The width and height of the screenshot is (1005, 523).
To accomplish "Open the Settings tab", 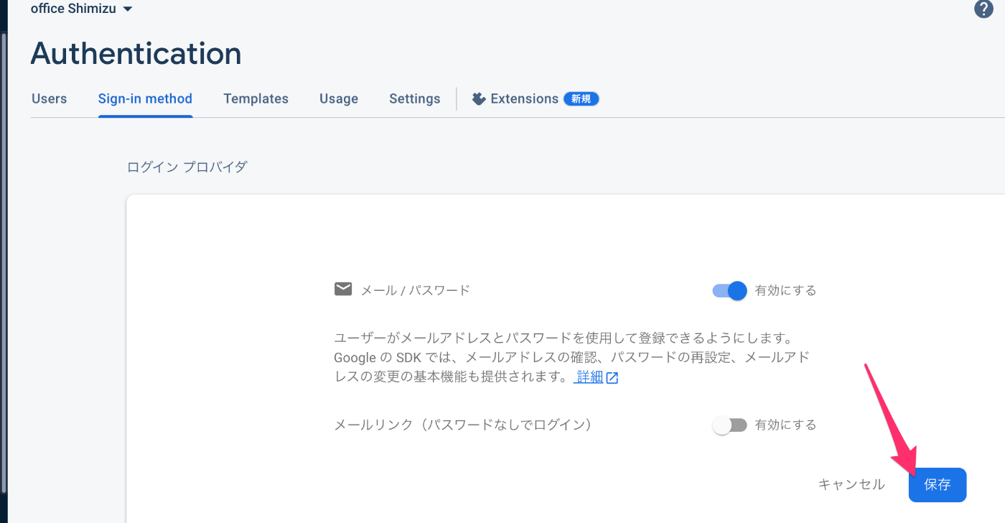I will tap(415, 99).
